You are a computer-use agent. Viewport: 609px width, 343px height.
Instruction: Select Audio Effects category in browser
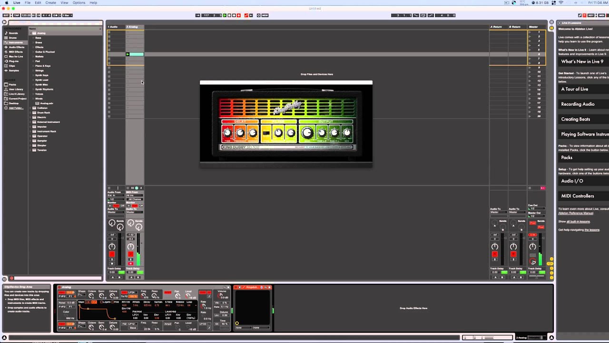(x=17, y=47)
